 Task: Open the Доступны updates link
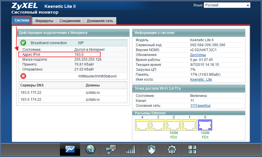198,55
